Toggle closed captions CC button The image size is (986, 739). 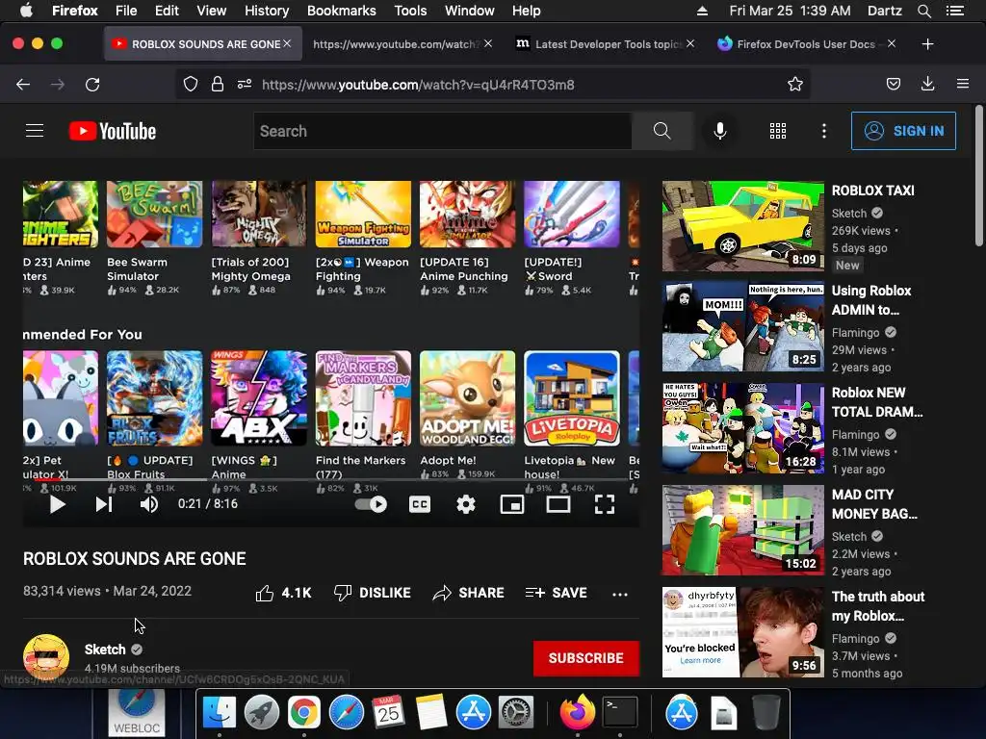pos(420,504)
